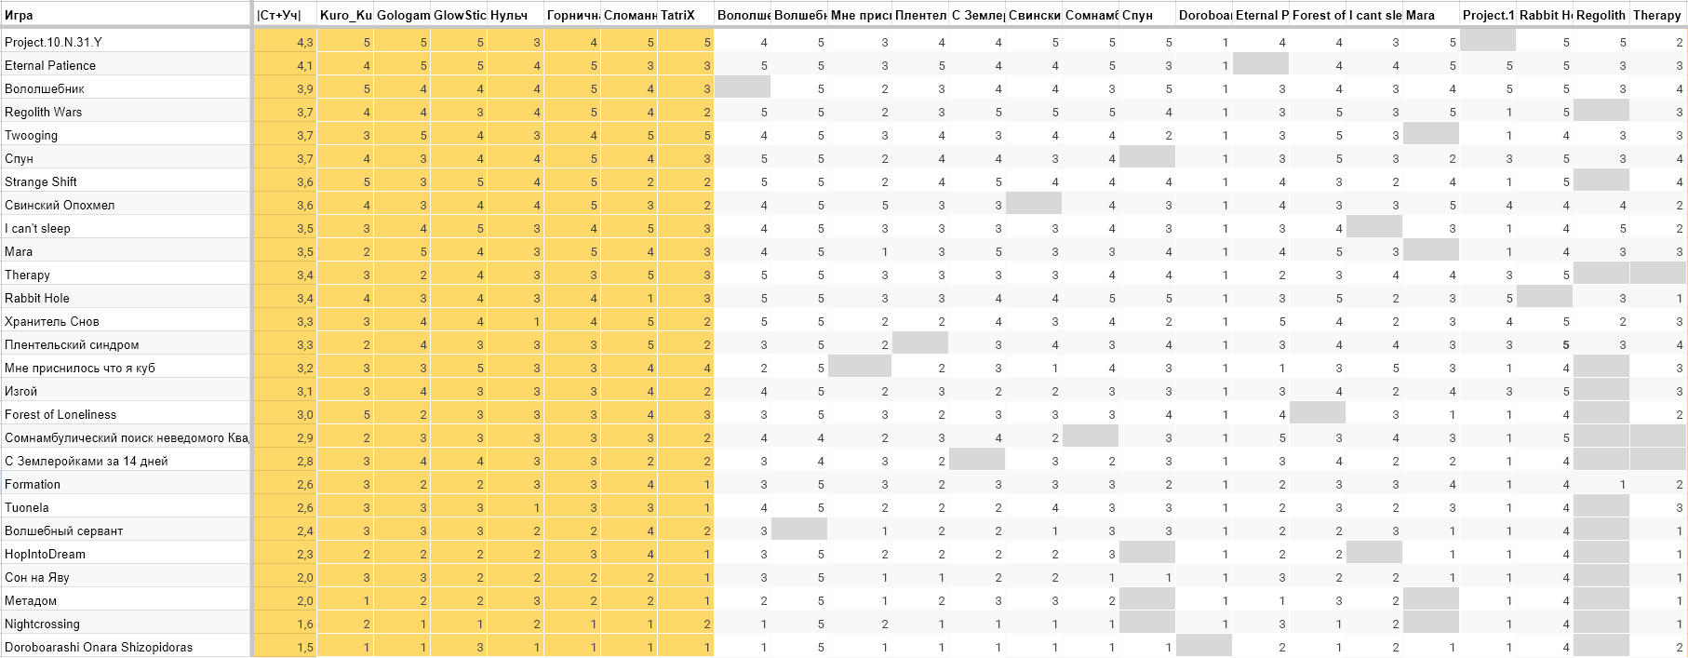The height and width of the screenshot is (658, 1688).
Task: Select the Tuonela row name cell
Action: tap(126, 507)
